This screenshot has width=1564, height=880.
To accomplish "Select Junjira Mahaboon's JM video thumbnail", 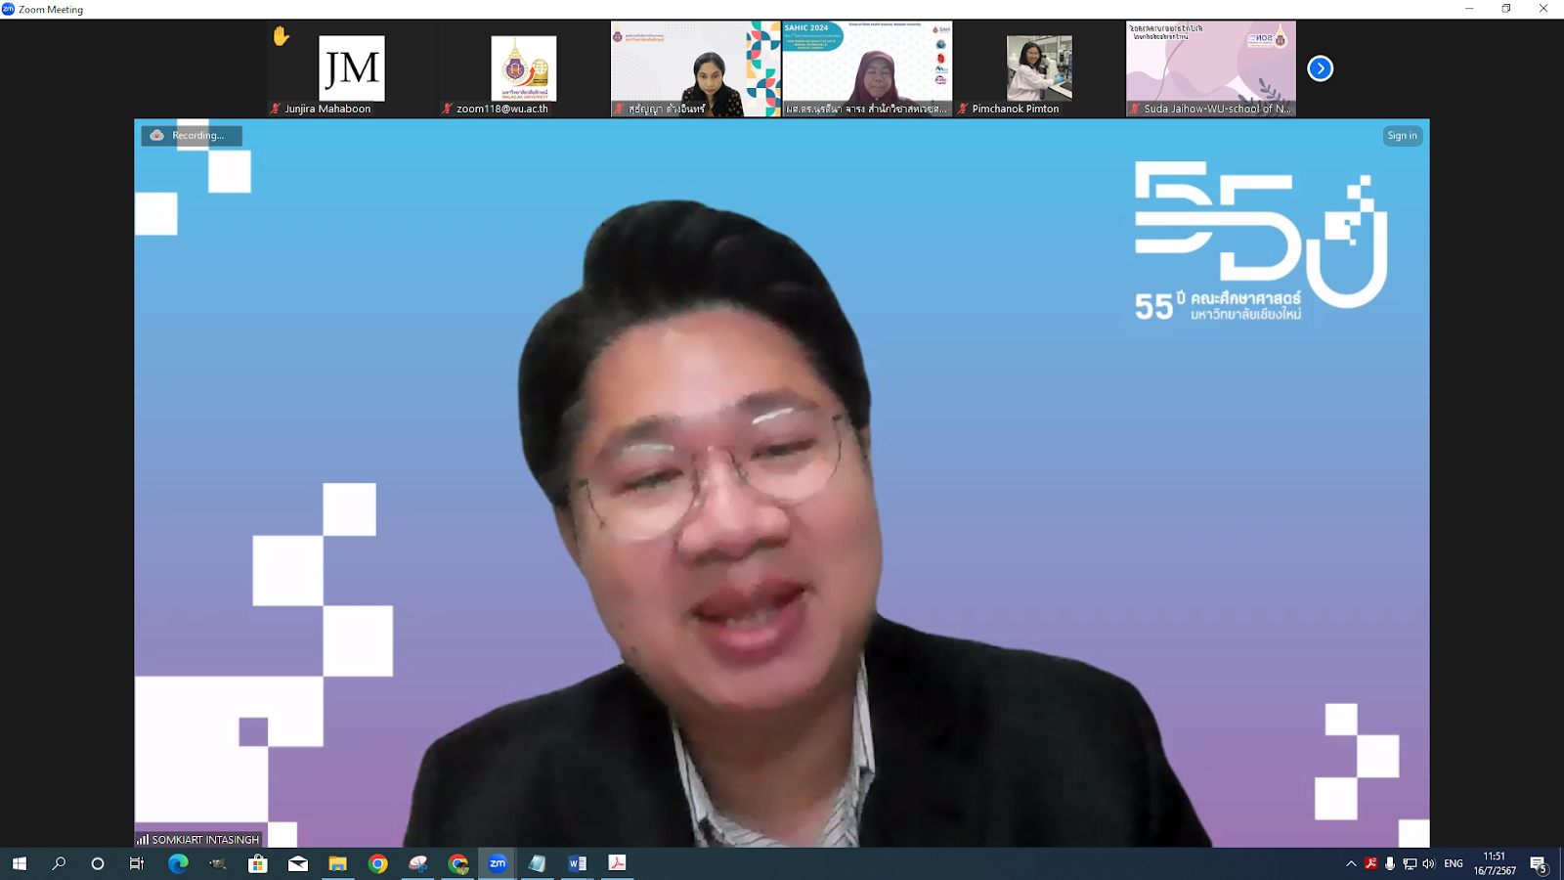I will point(352,68).
